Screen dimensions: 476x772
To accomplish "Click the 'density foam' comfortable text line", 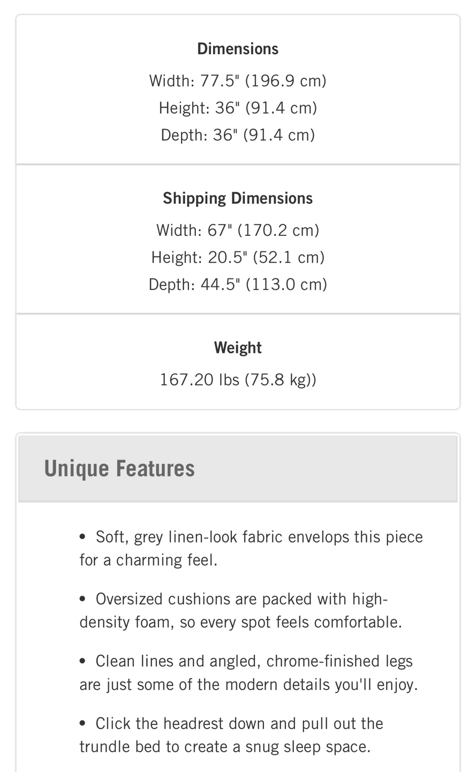I will click(241, 622).
